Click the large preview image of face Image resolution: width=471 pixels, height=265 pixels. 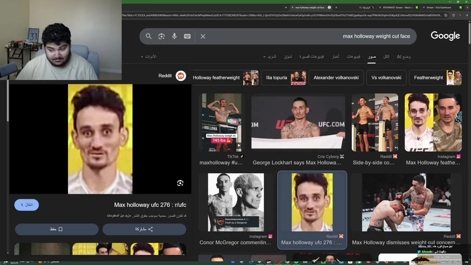point(100,139)
